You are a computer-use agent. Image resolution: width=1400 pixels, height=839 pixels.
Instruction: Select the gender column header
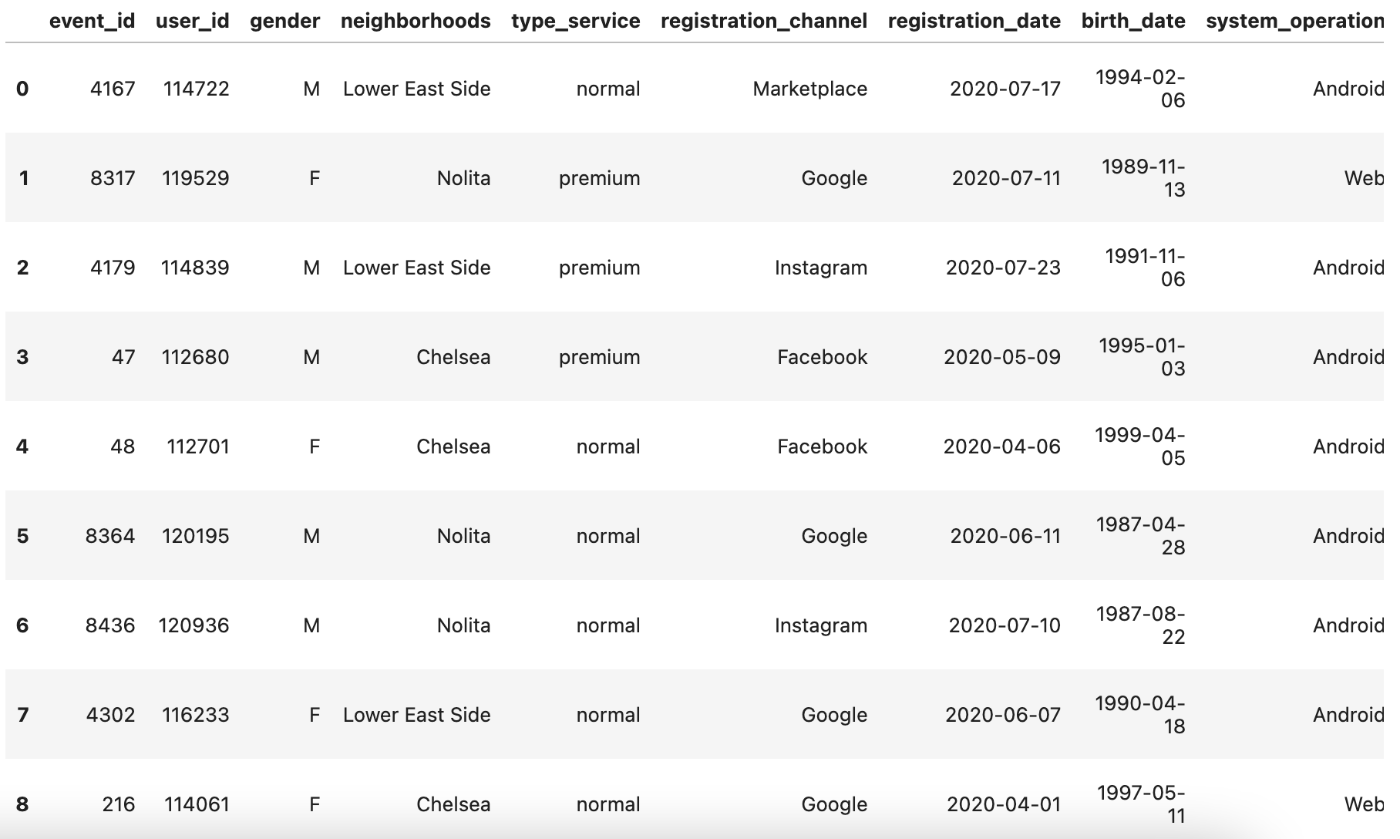point(284,21)
